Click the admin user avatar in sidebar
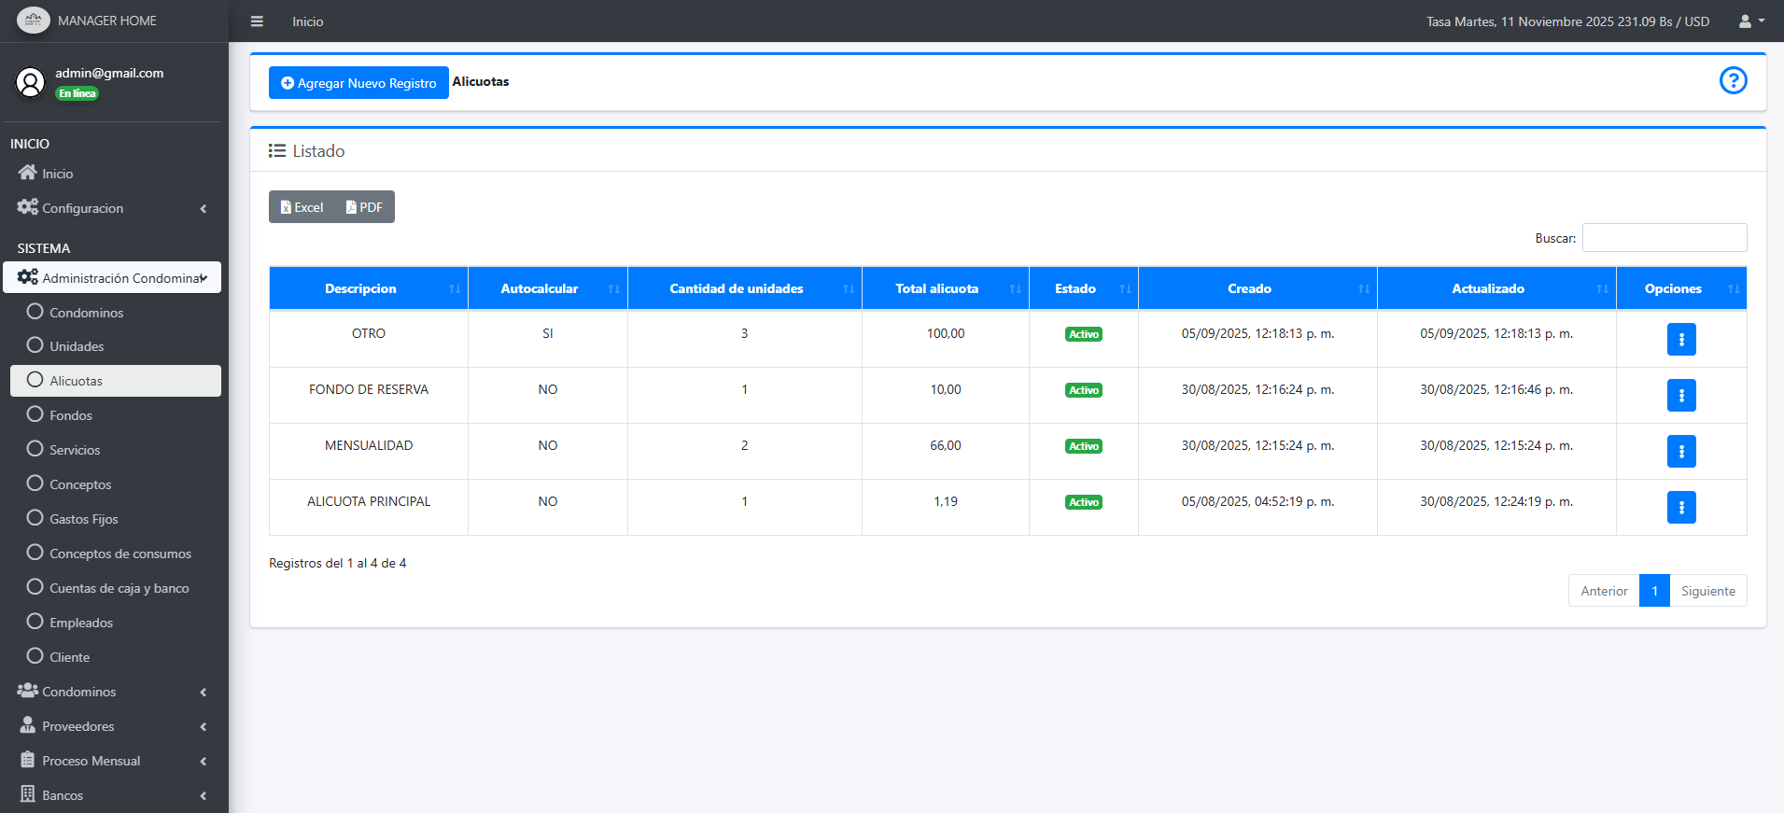Viewport: 1784px width, 813px height. 30,82
